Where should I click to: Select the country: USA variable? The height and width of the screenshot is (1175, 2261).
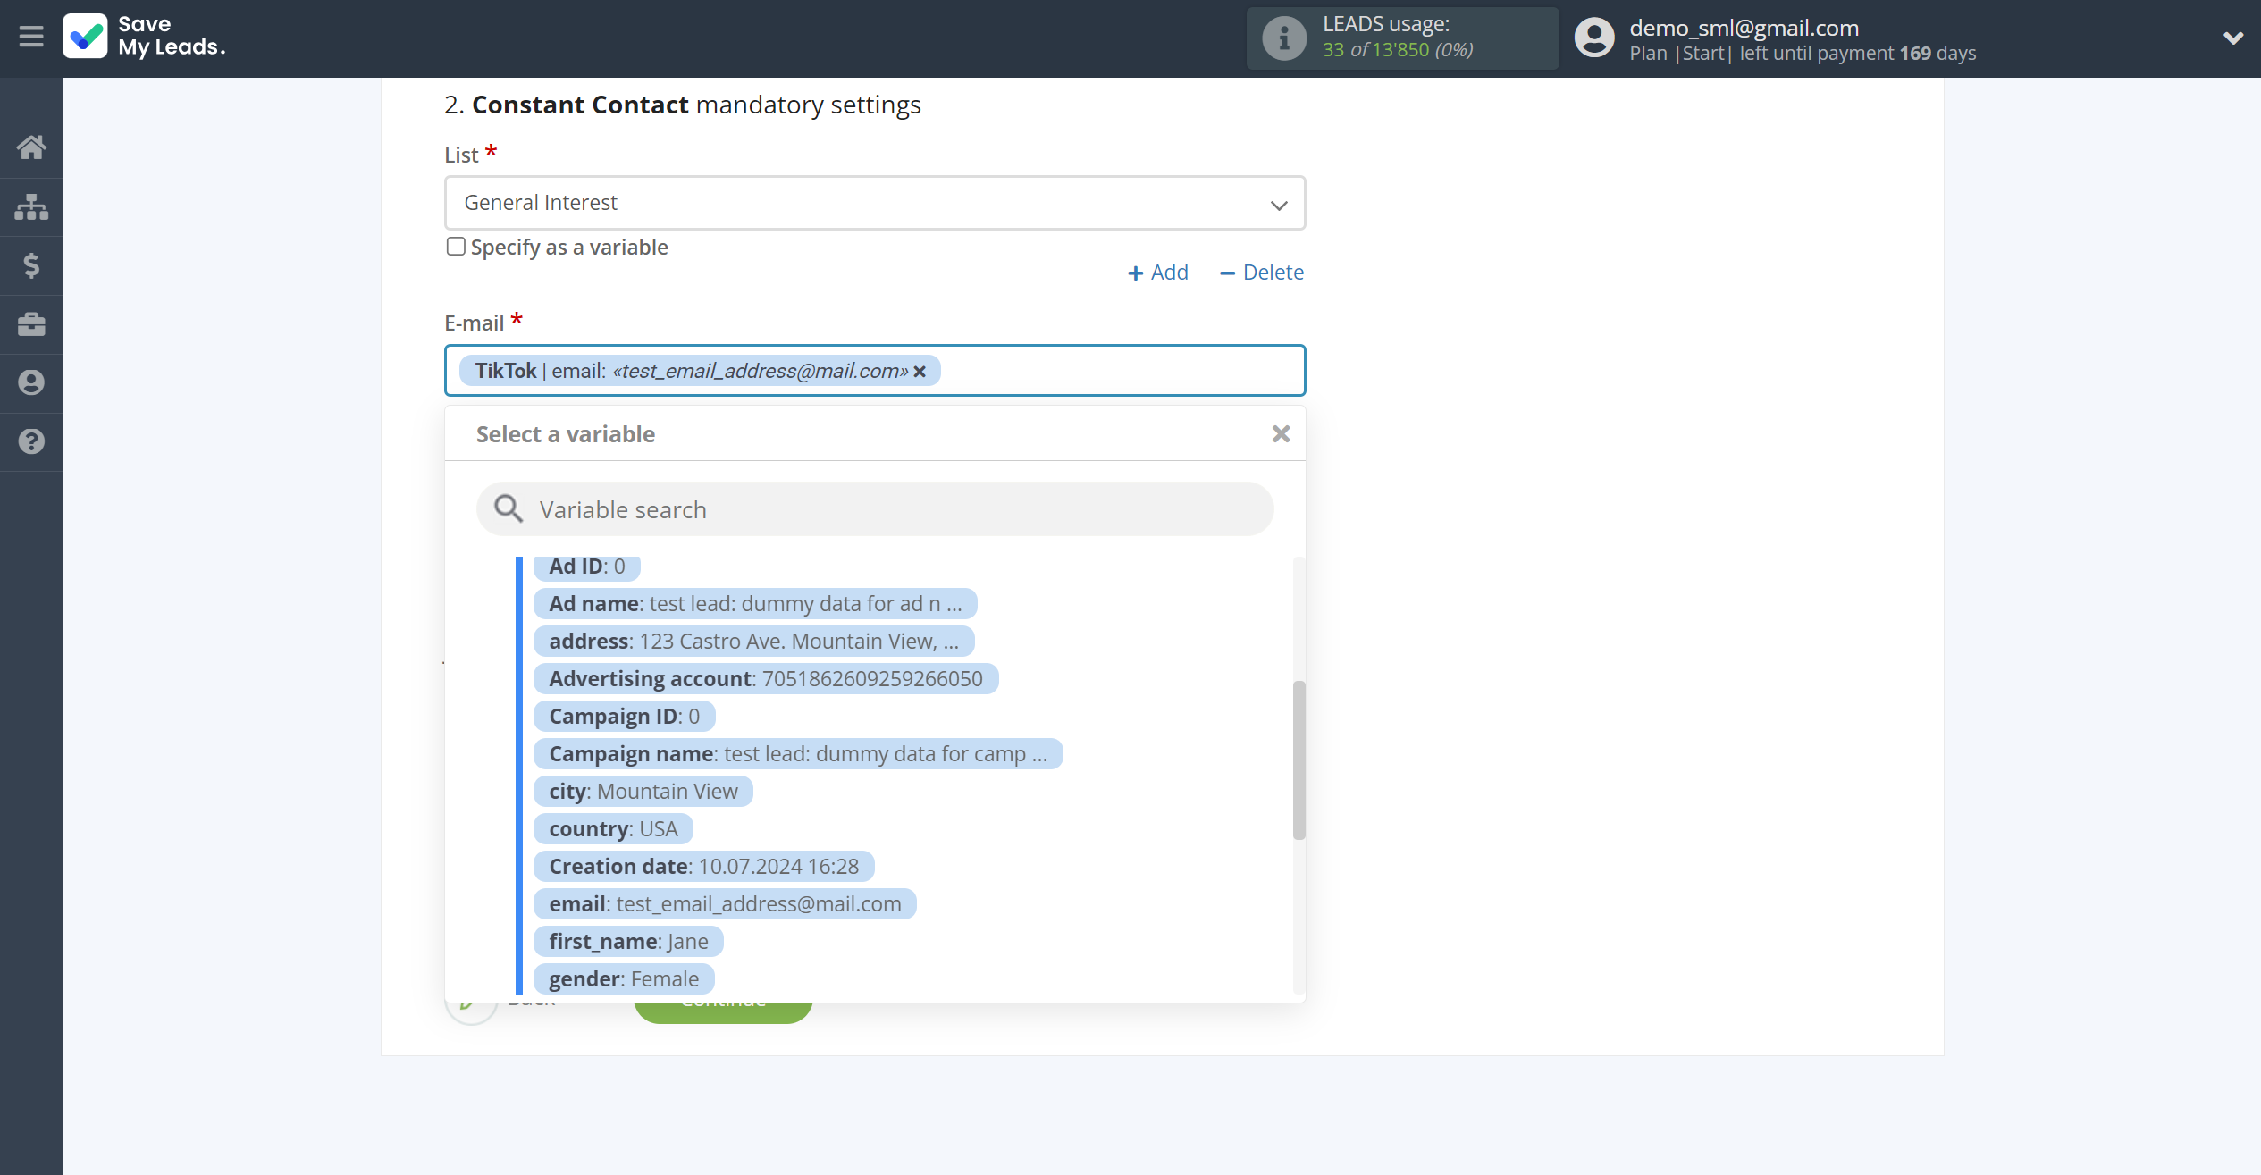(613, 829)
